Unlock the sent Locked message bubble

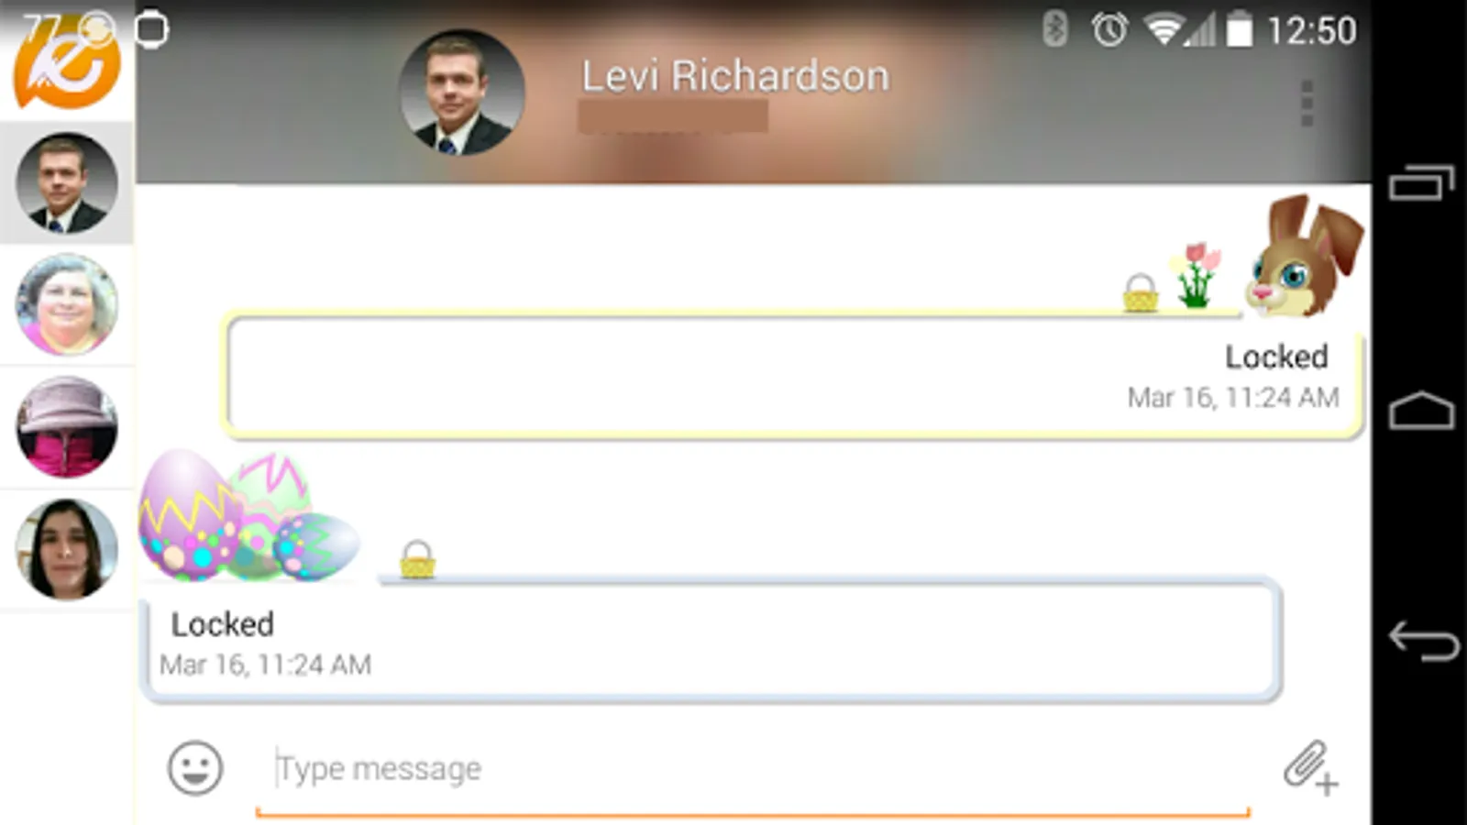click(x=793, y=376)
